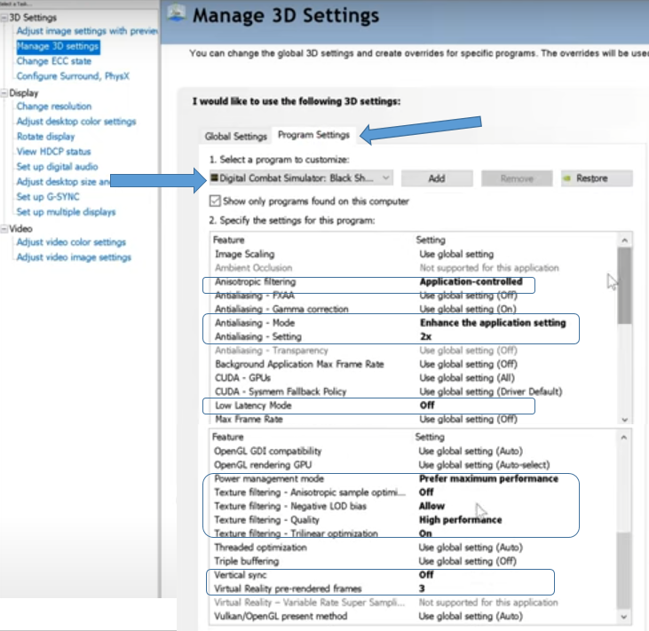Open Adjust image settings with preview
The image size is (649, 631).
pyautogui.click(x=87, y=31)
